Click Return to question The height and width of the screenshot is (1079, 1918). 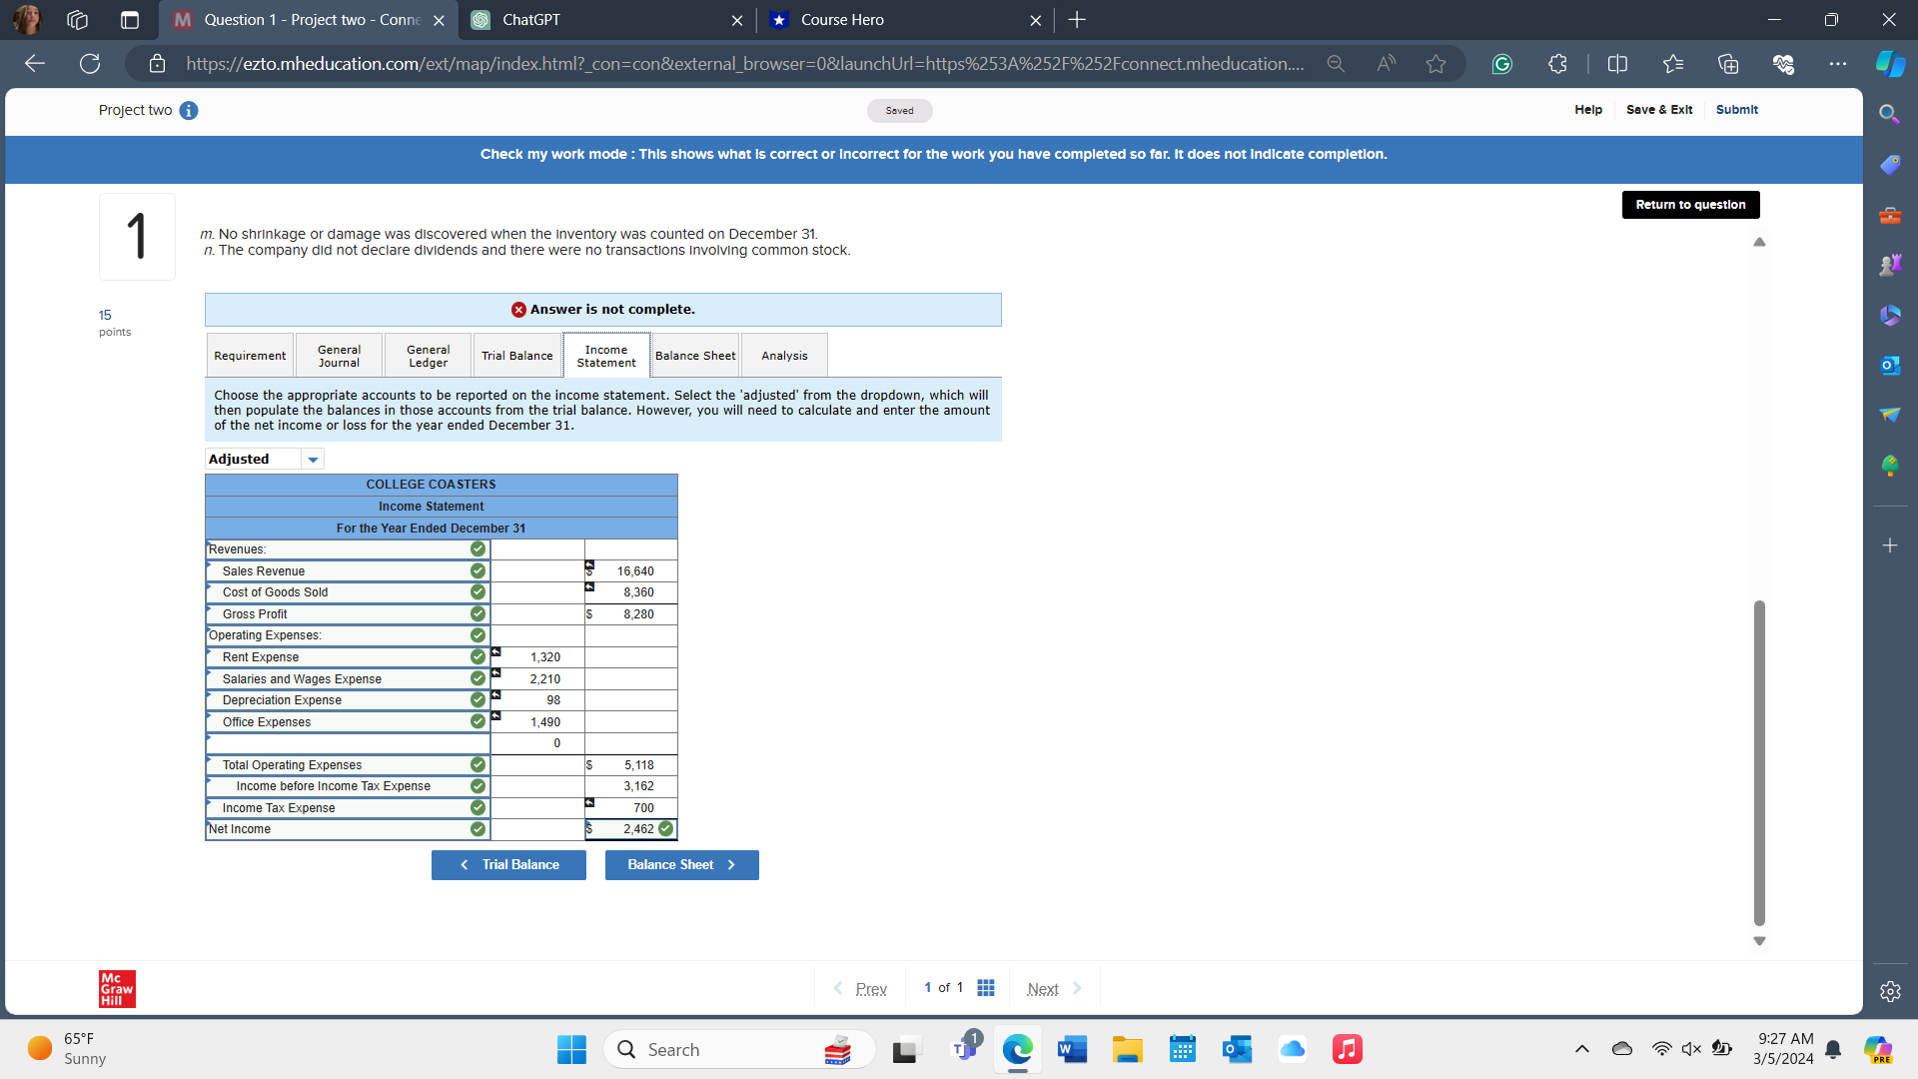click(x=1690, y=205)
